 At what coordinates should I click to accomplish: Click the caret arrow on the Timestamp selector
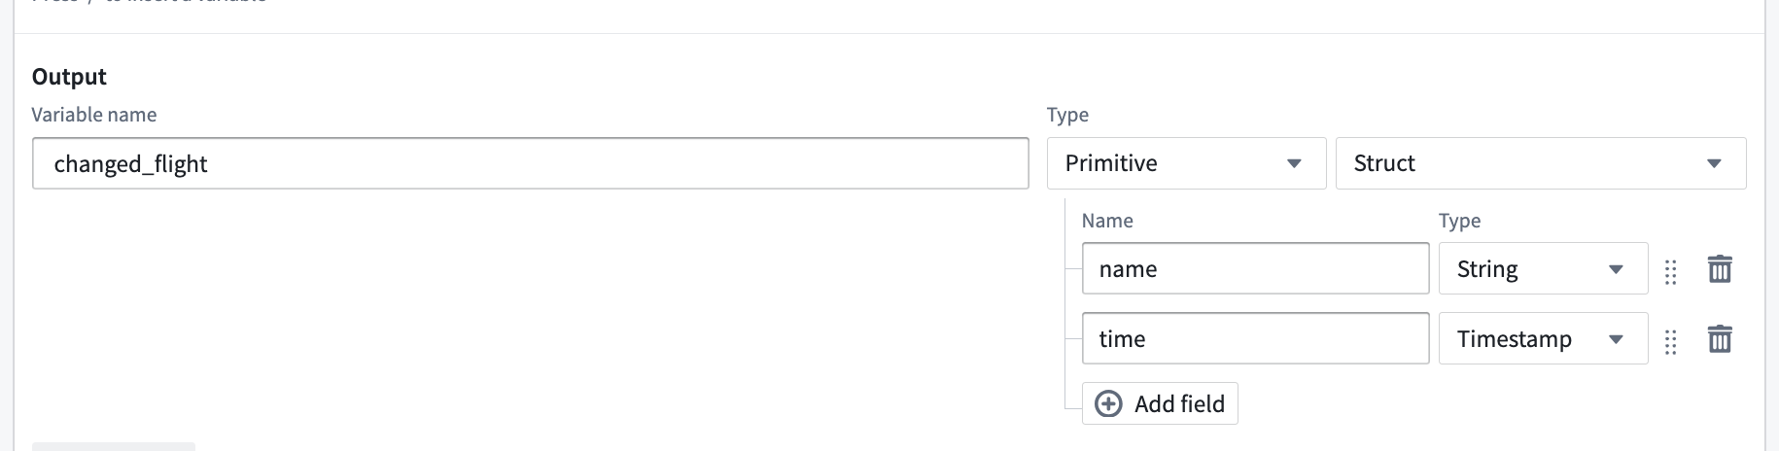(x=1616, y=339)
